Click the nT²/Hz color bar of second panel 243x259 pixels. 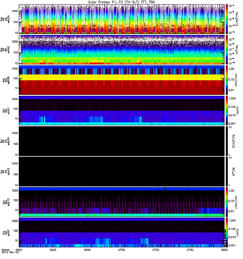[226, 50]
